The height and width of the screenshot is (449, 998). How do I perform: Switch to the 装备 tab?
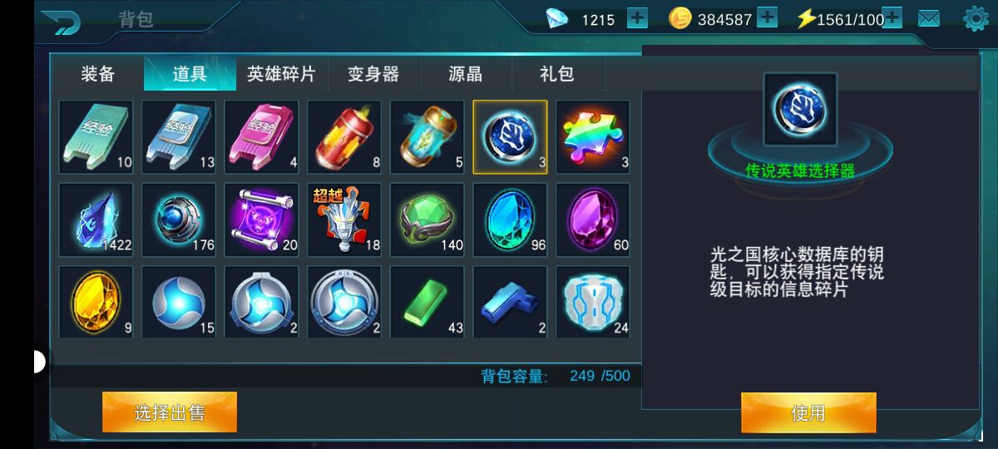pyautogui.click(x=98, y=74)
